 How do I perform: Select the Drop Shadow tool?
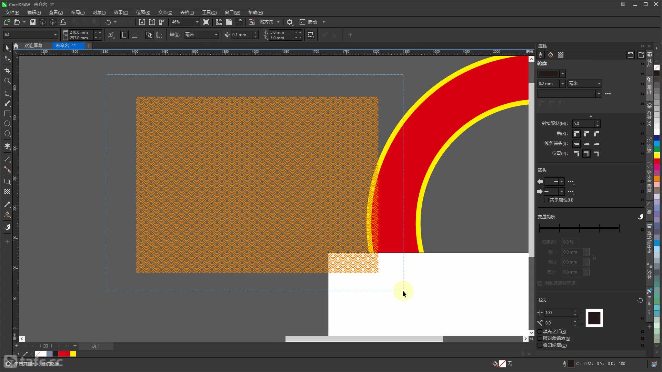click(x=7, y=182)
